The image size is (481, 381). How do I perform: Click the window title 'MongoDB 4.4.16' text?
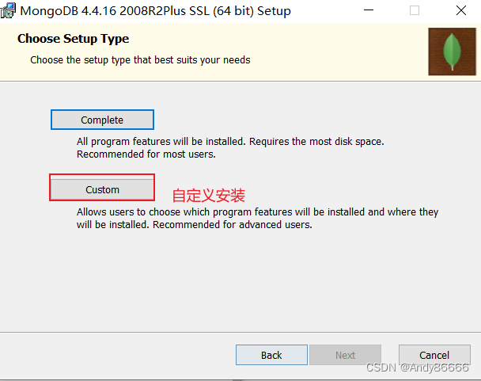pyautogui.click(x=68, y=11)
